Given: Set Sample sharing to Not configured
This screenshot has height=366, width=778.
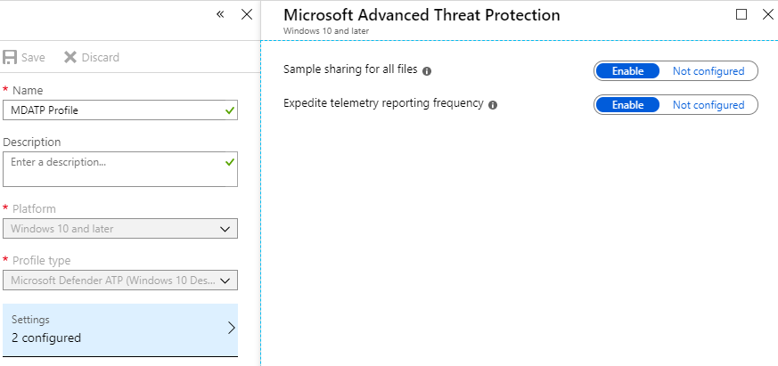Looking at the screenshot, I should tap(708, 71).
